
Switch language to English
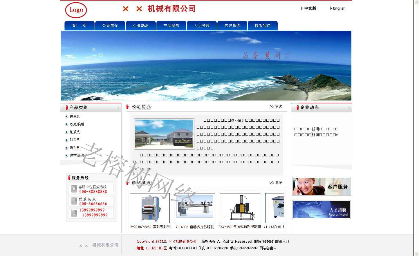(339, 8)
